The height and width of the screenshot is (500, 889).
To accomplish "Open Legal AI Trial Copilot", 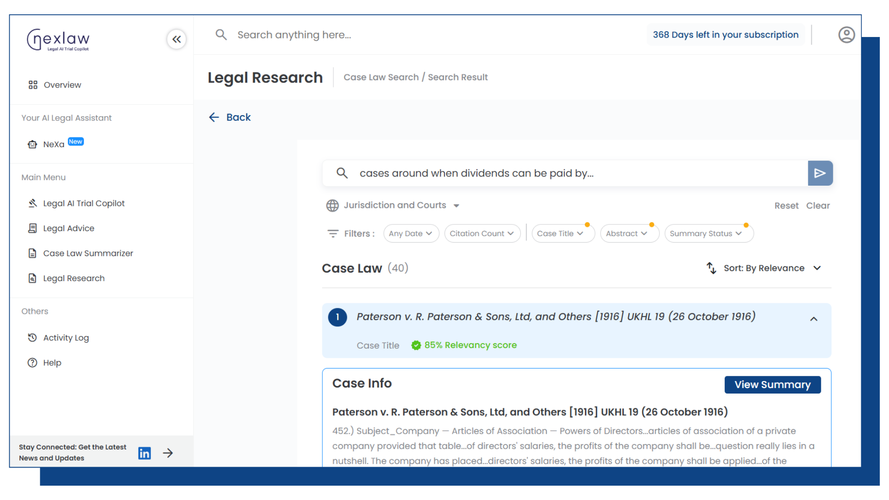I will (84, 203).
